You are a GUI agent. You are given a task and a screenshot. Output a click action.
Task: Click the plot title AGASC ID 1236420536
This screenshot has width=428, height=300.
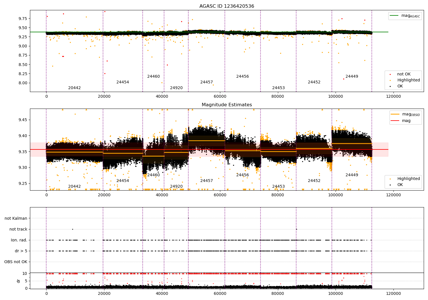(227, 6)
